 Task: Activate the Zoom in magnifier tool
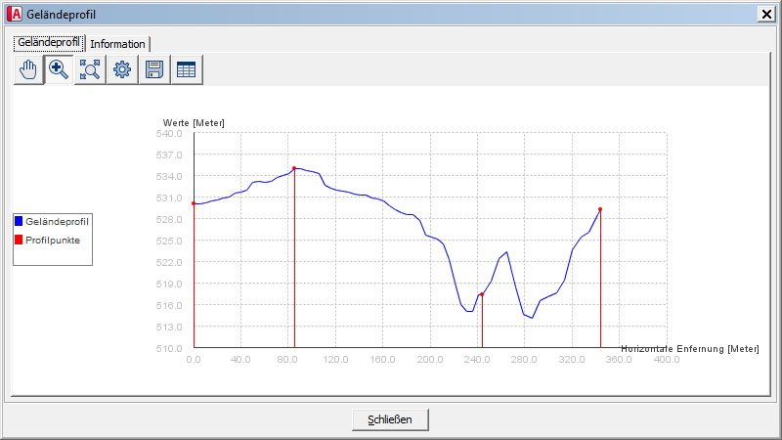click(x=60, y=69)
